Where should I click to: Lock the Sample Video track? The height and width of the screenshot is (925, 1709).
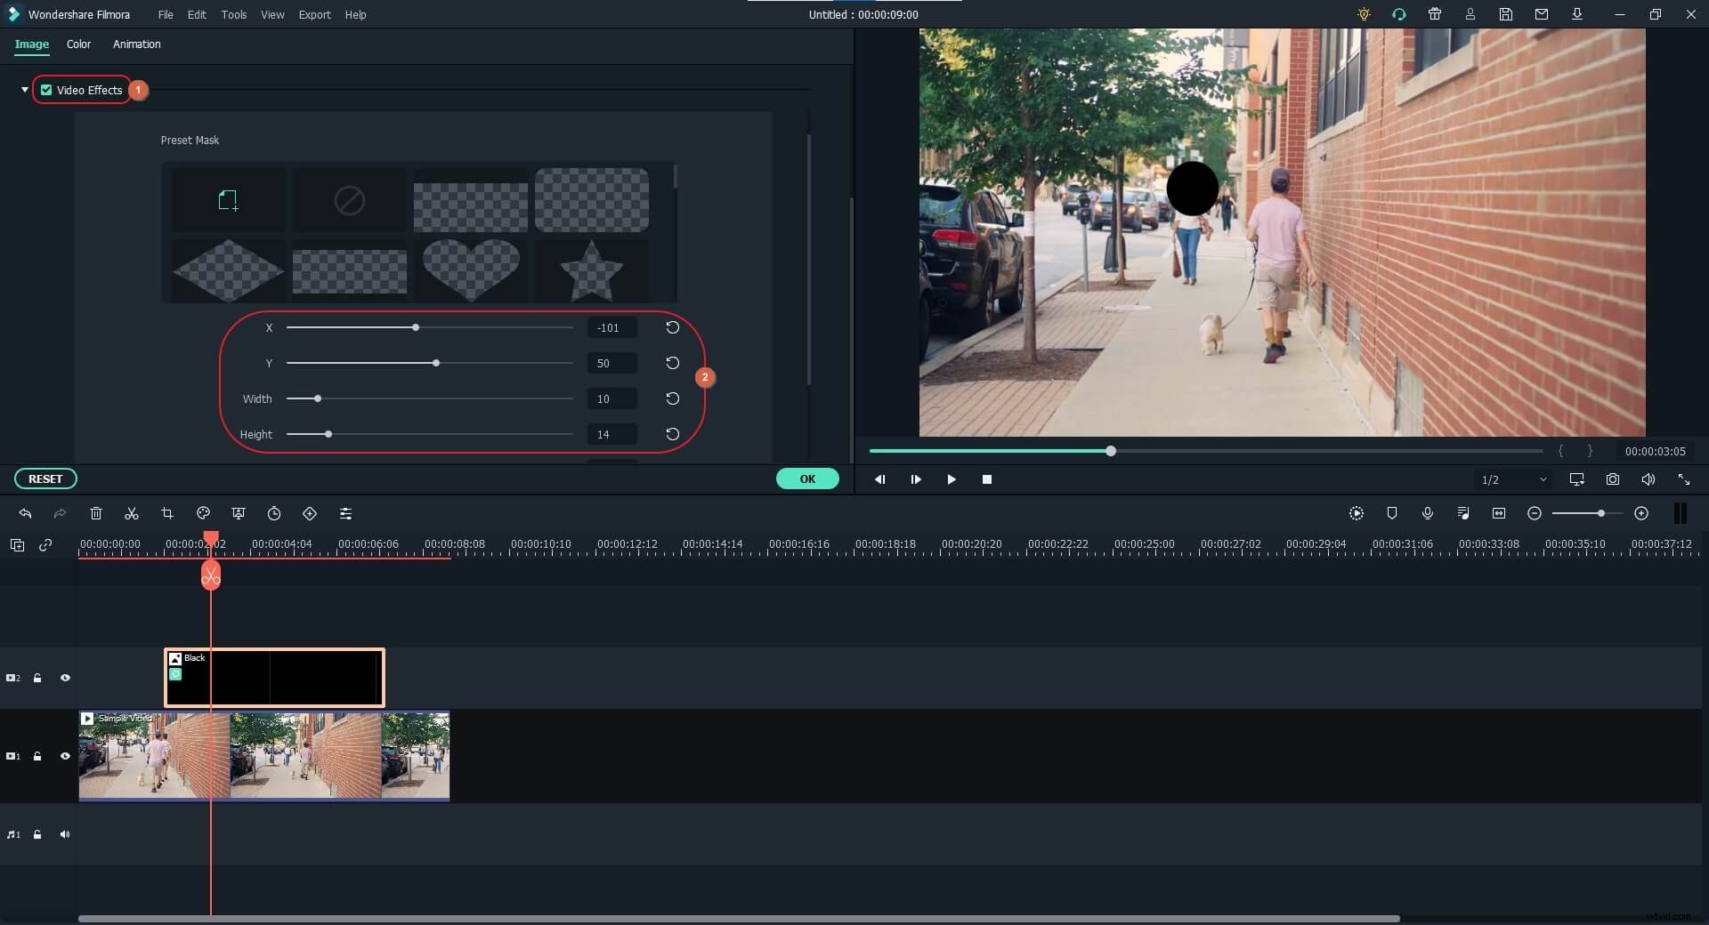37,756
